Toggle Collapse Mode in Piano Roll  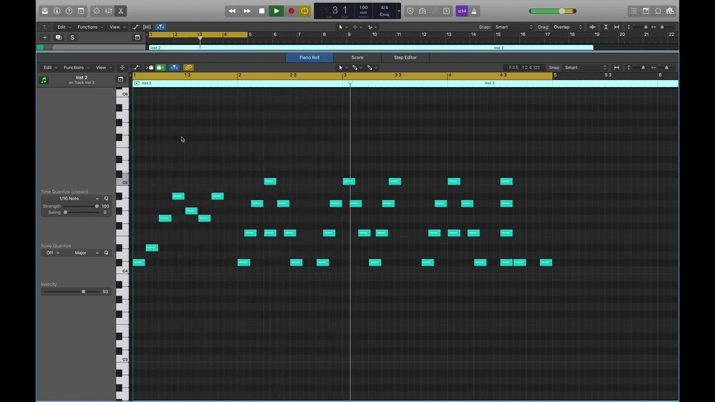tap(122, 68)
